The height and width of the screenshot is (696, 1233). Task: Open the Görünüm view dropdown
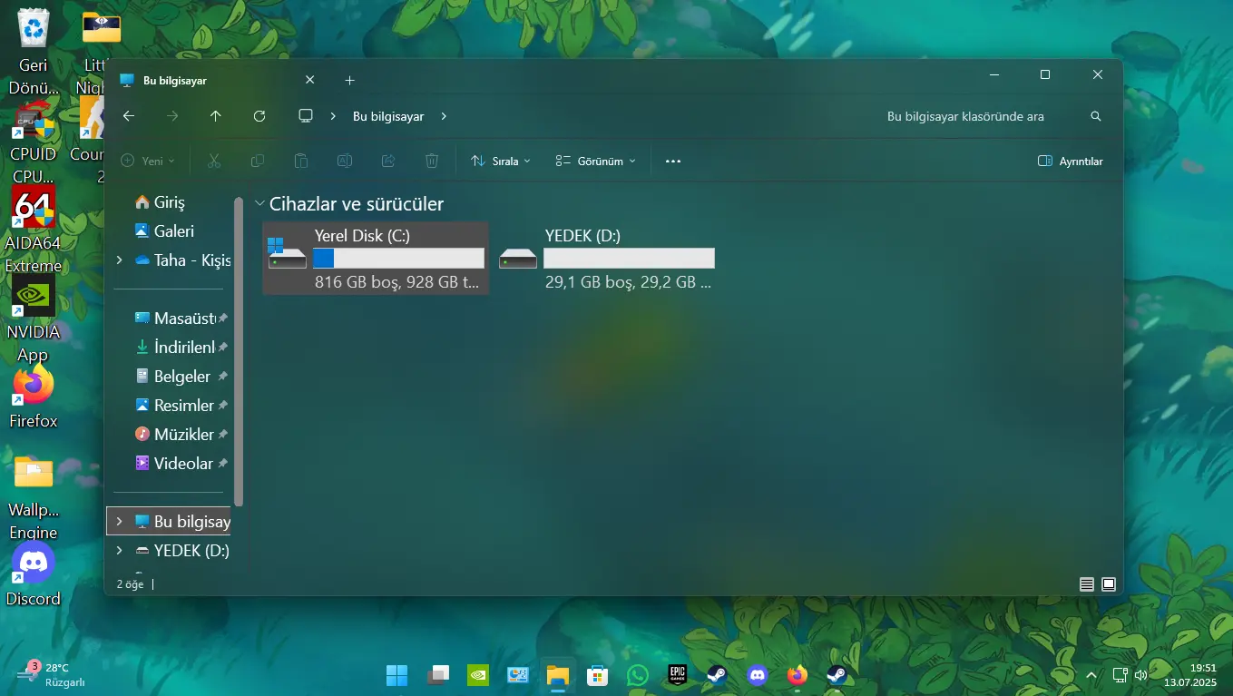[596, 161]
